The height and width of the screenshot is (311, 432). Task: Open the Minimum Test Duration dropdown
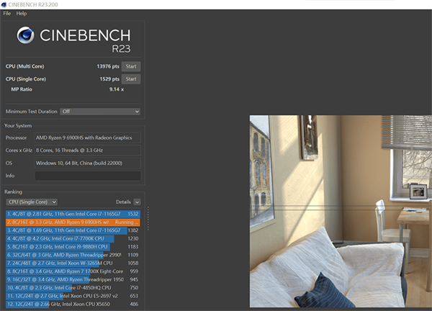click(x=100, y=112)
